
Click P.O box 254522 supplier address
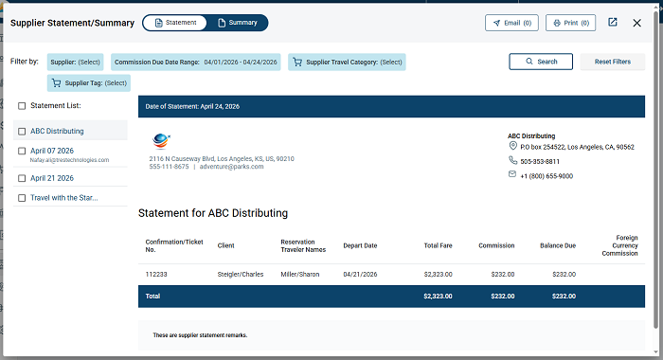[x=577, y=147]
